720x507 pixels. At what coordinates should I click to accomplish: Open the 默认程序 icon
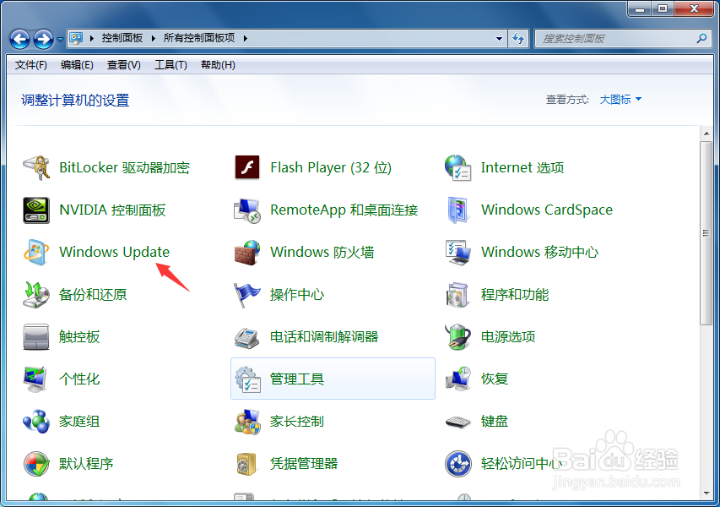(36, 464)
